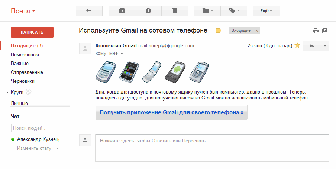Image resolution: width=336 pixels, height=169 pixels.
Task: Click inside the quick reply text box
Action: (212, 148)
